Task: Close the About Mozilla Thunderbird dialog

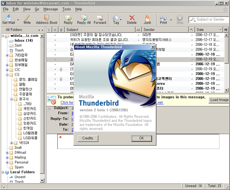Action: tap(153, 47)
